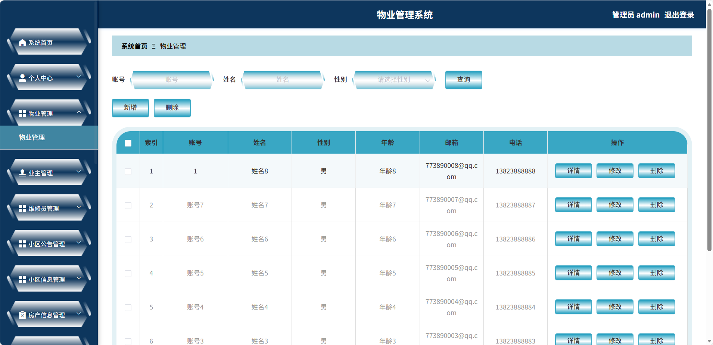This screenshot has height=345, width=713.
Task: Click the clipboard icon beside 房产信息管理
Action: [x=22, y=315]
